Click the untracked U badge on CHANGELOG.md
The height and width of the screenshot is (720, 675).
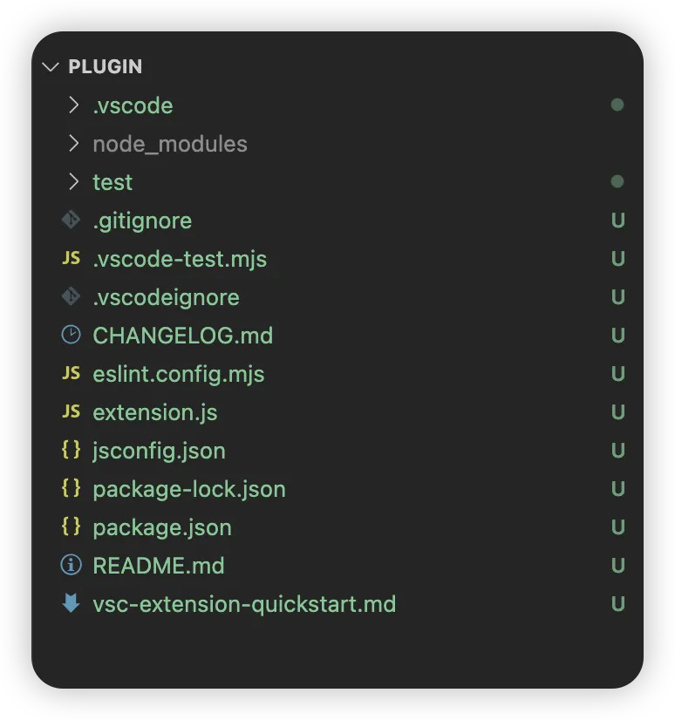(618, 336)
